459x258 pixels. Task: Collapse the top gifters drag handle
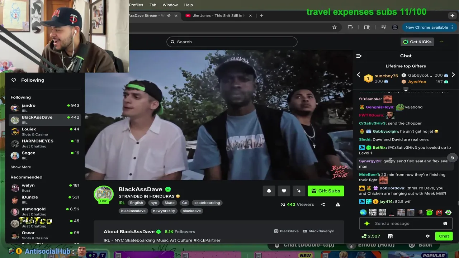pos(406,89)
